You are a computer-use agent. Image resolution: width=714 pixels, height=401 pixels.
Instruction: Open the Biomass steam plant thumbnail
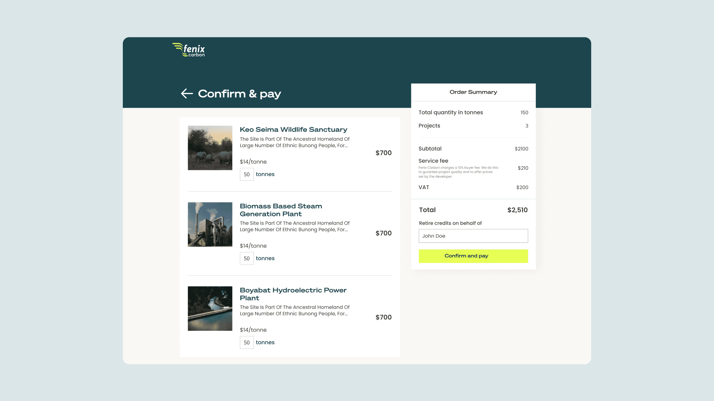point(210,224)
